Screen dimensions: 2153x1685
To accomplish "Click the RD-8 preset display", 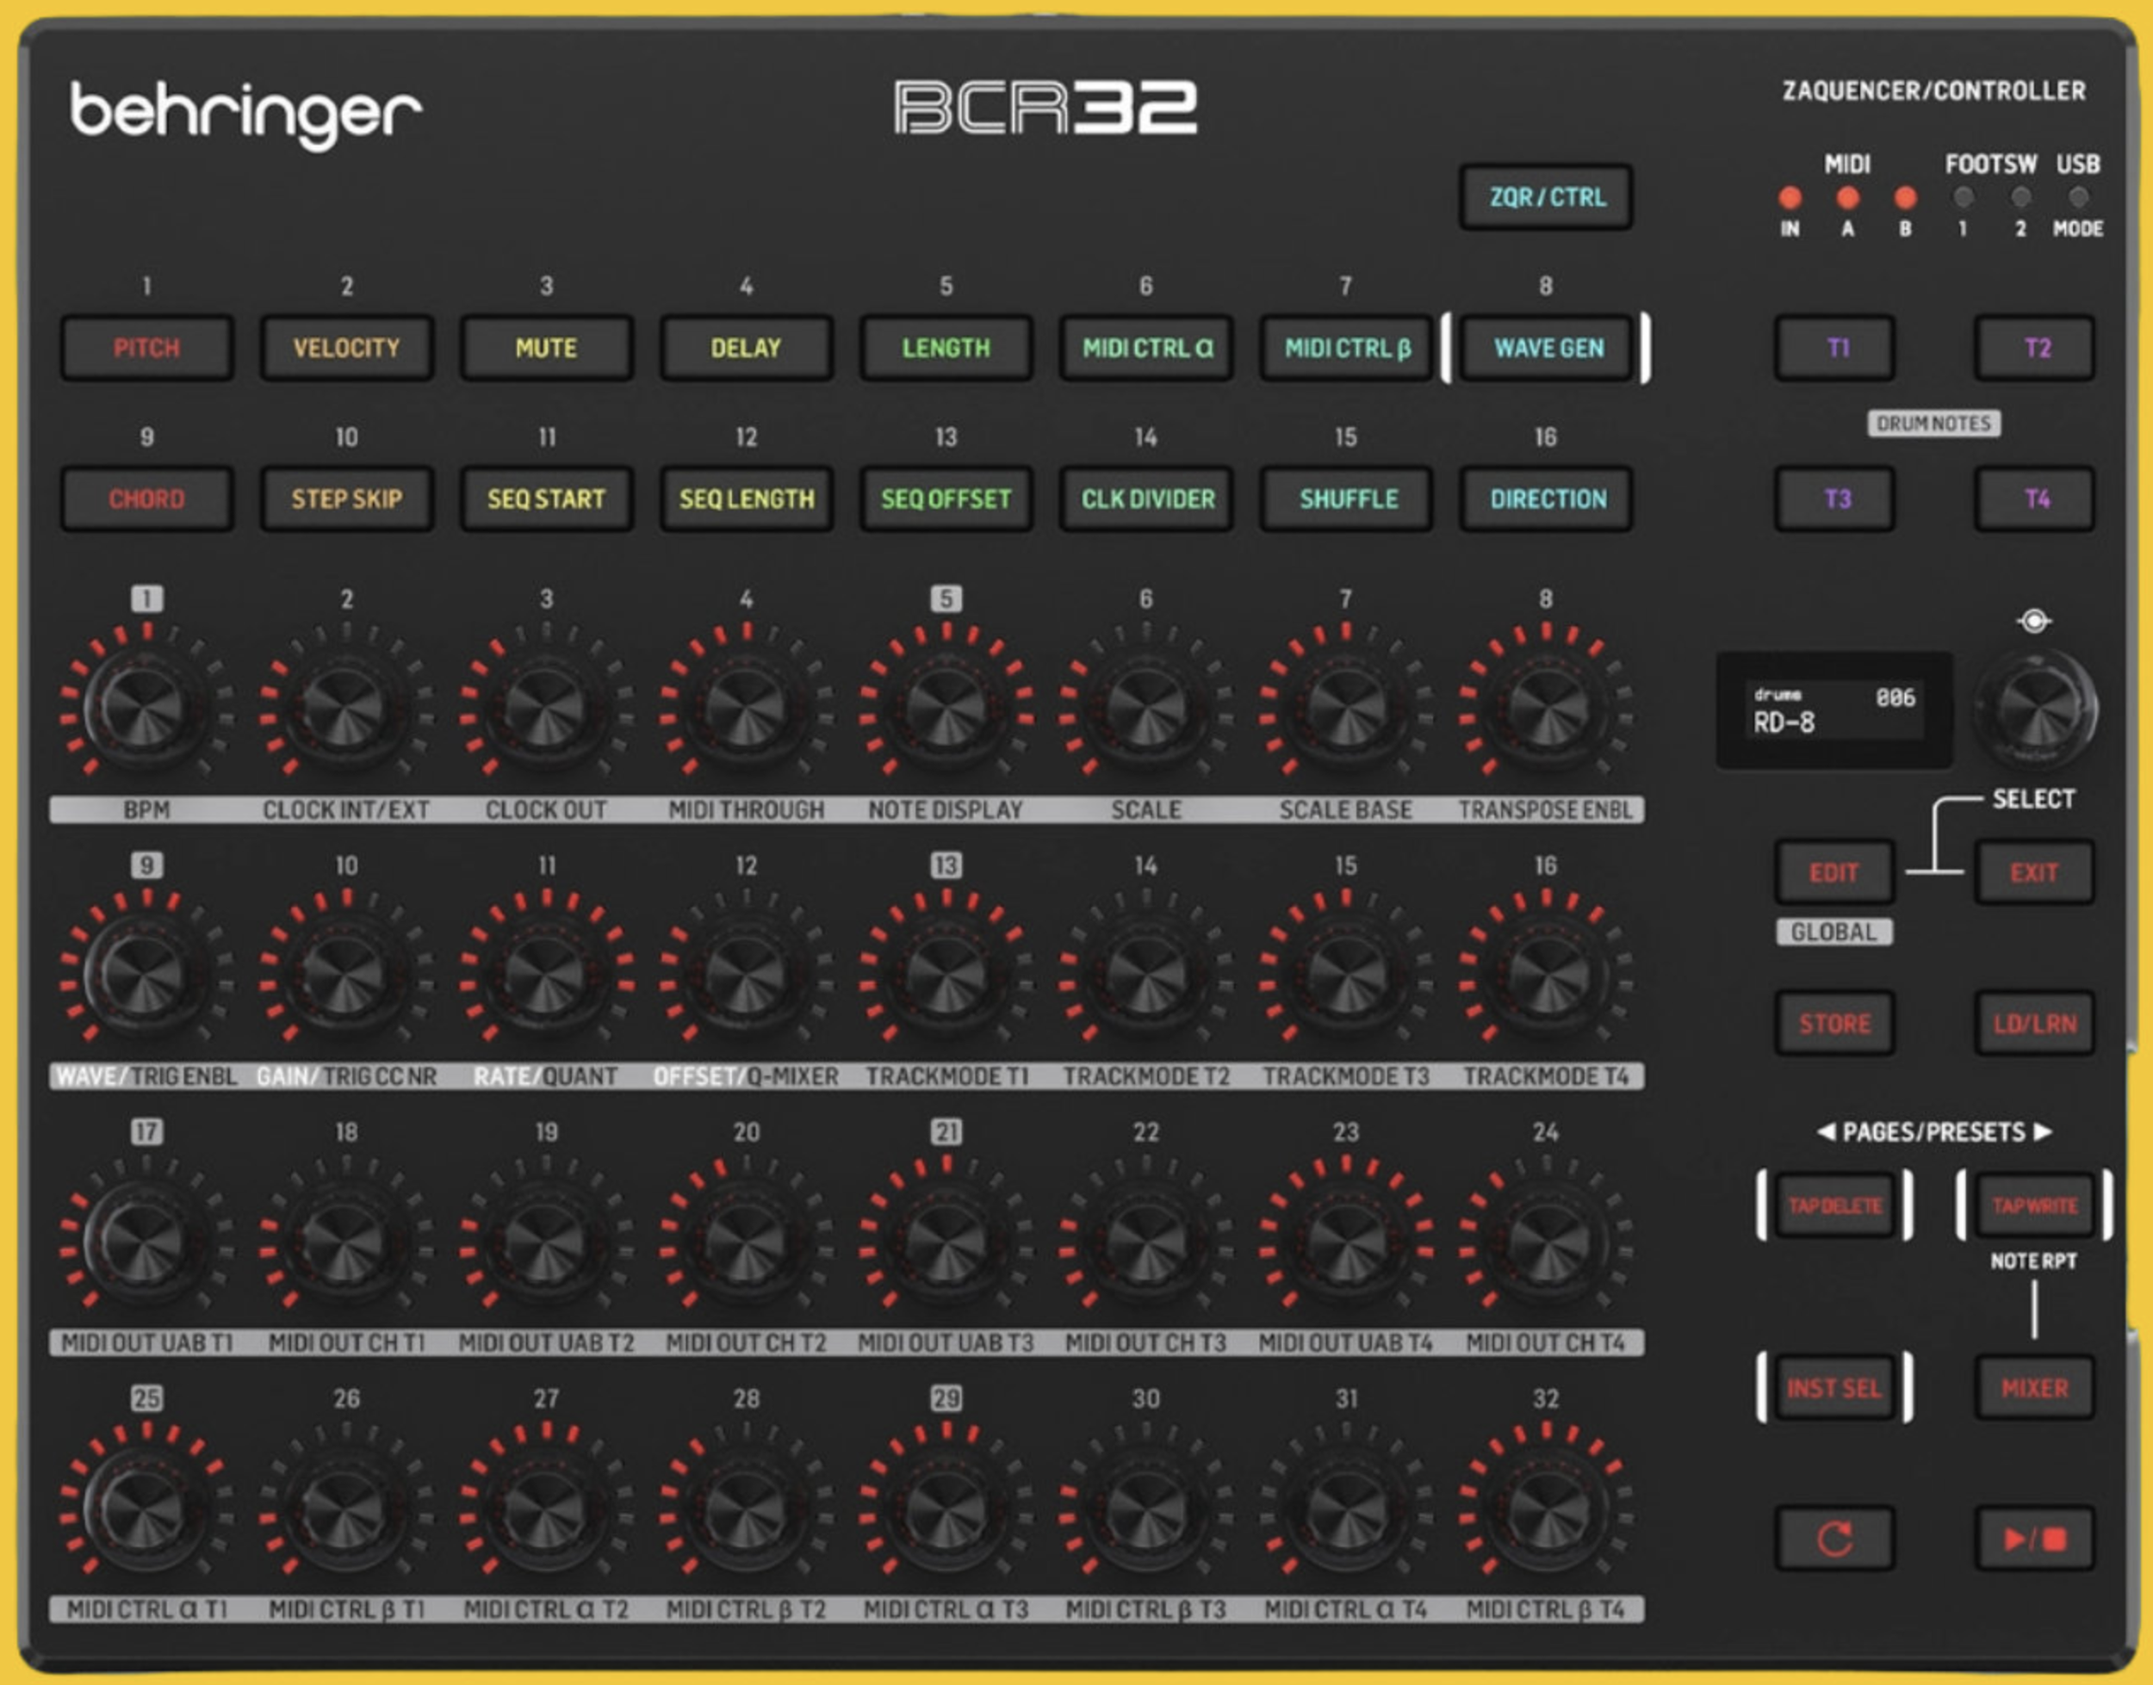I will [x=1834, y=710].
